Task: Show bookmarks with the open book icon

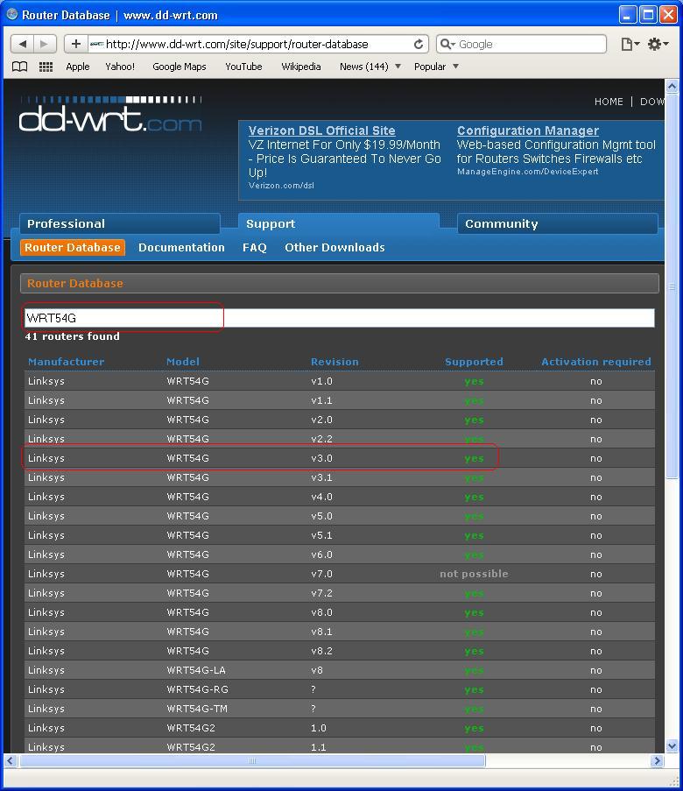Action: 19,67
